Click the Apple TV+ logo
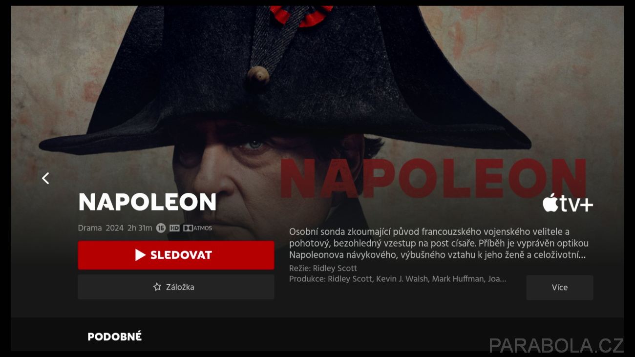Image resolution: width=635 pixels, height=357 pixels. tap(568, 203)
